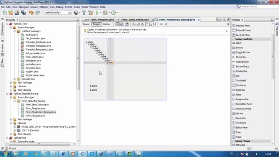This screenshot has width=279, height=157.
Task: Toggle Selection Mode in the designer toolbar
Action: click(117, 24)
